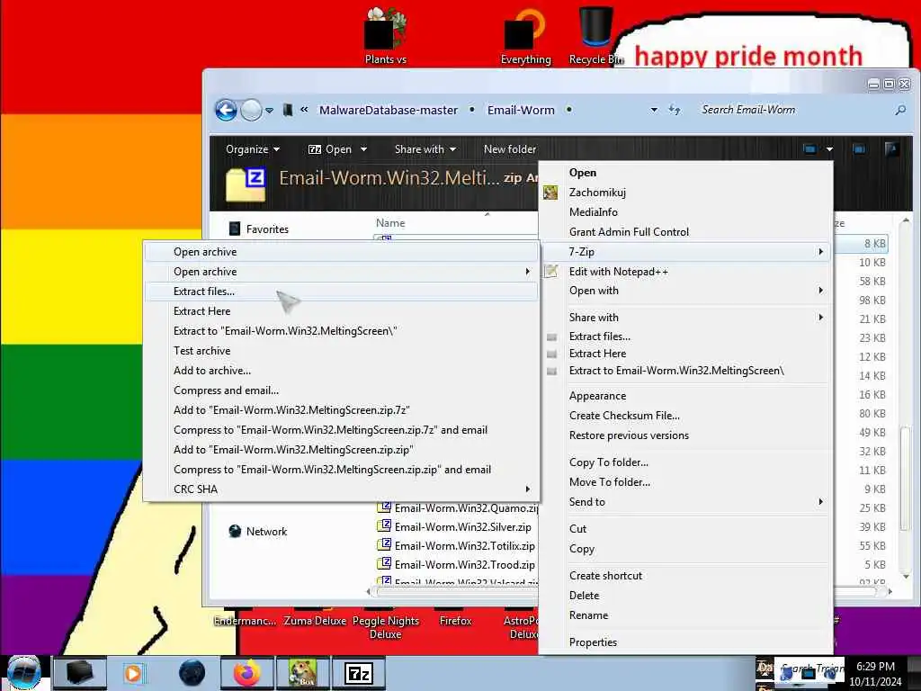Expand the context menu Share with submenu
The width and height of the screenshot is (921, 691).
pyautogui.click(x=685, y=318)
